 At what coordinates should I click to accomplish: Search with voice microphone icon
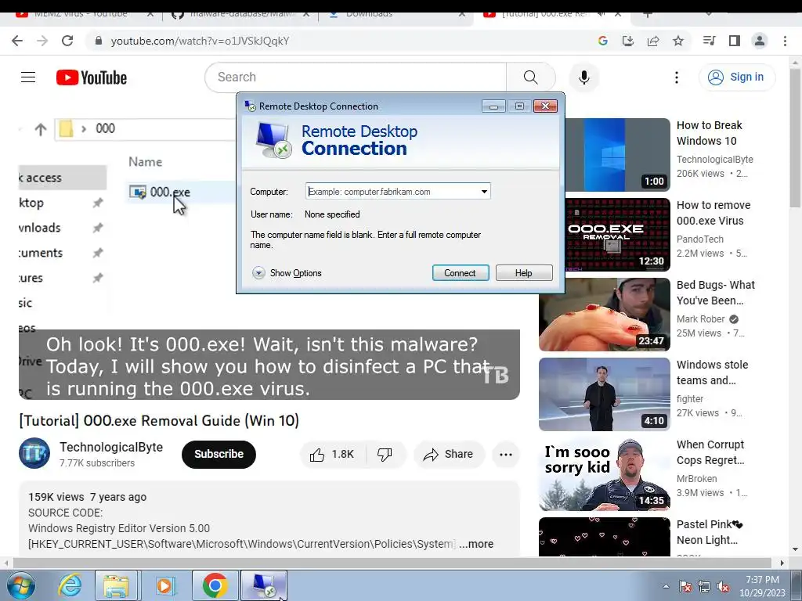tap(584, 77)
